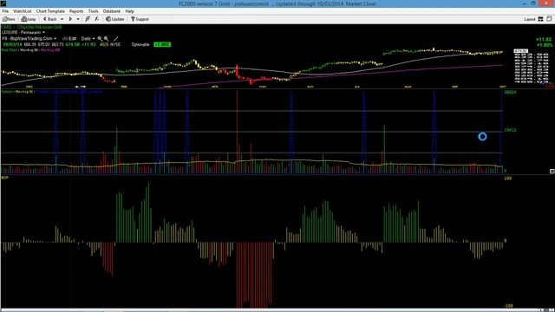Click the New toolbar button
555x312 pixels.
pos(9,19)
